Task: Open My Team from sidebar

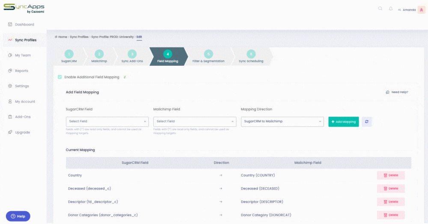Action: [23, 55]
